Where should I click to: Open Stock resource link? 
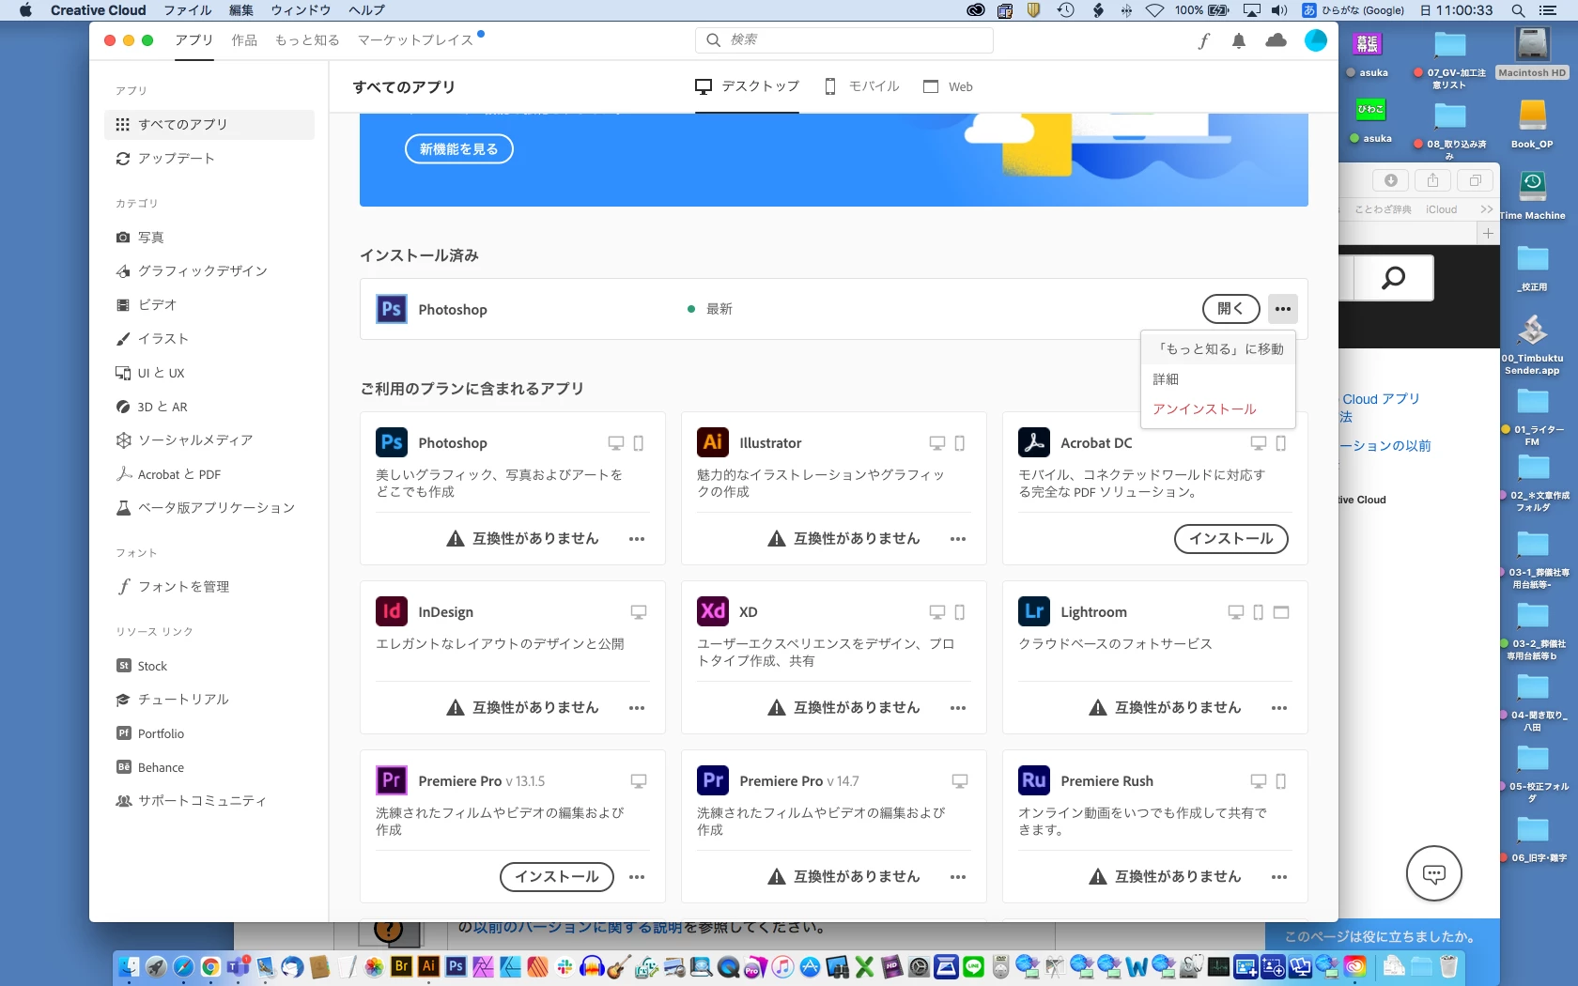209,666
